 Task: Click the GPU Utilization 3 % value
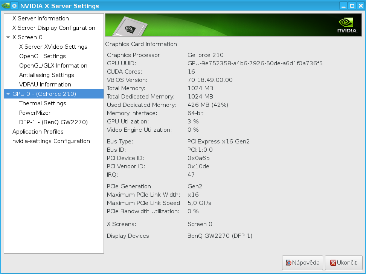193,122
